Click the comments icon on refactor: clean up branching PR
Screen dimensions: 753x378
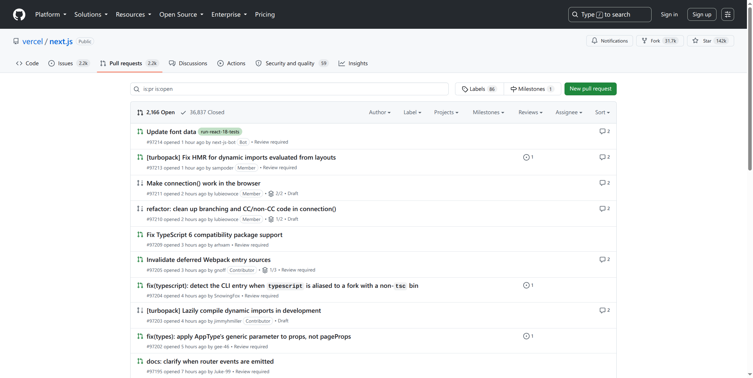602,209
